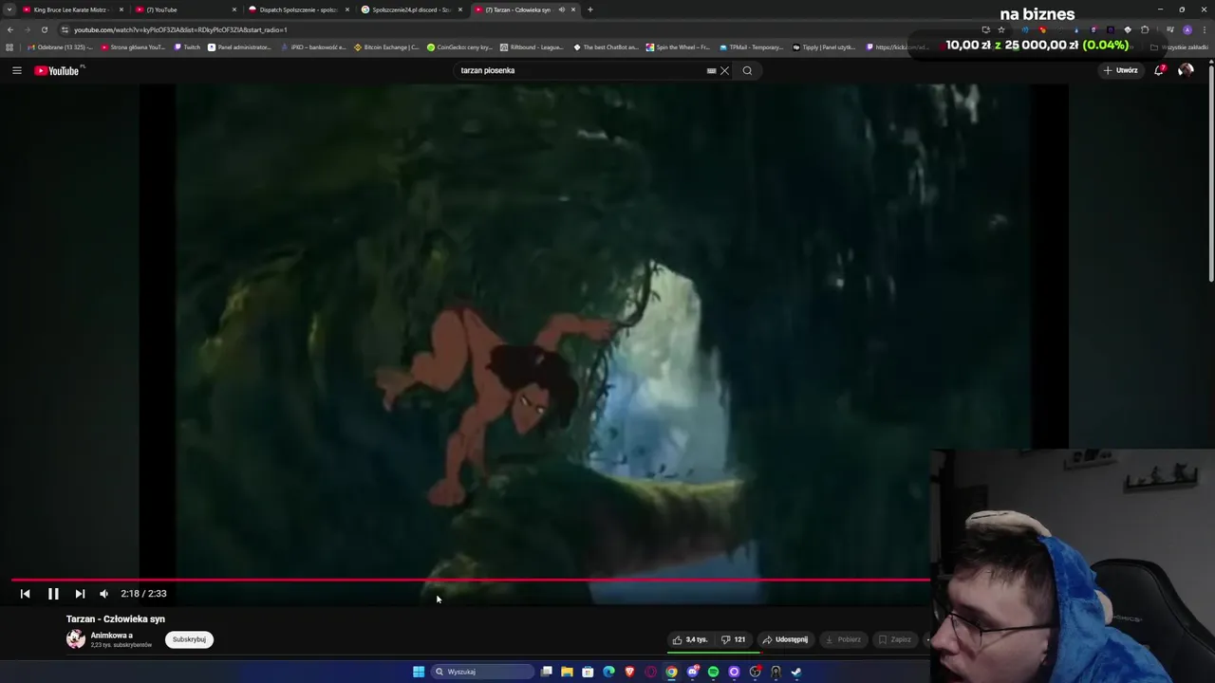1215x683 pixels.
Task: Switch to the (7) YouTube tab
Action: click(185, 9)
